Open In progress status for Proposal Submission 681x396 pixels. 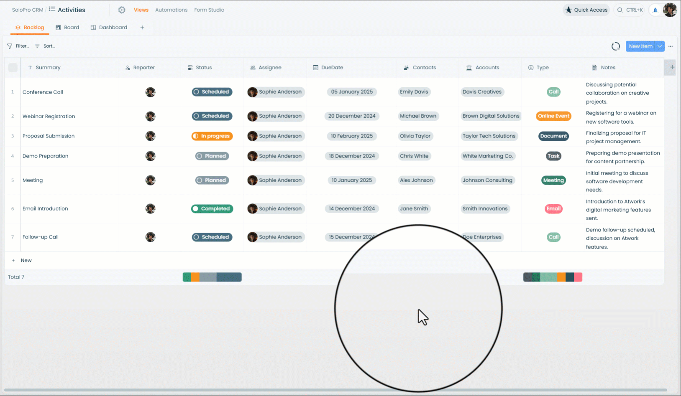click(x=212, y=136)
